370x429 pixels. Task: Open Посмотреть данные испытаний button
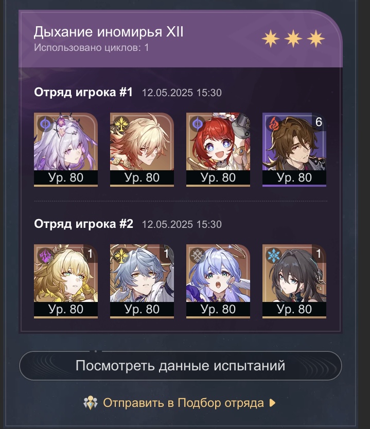click(x=181, y=366)
